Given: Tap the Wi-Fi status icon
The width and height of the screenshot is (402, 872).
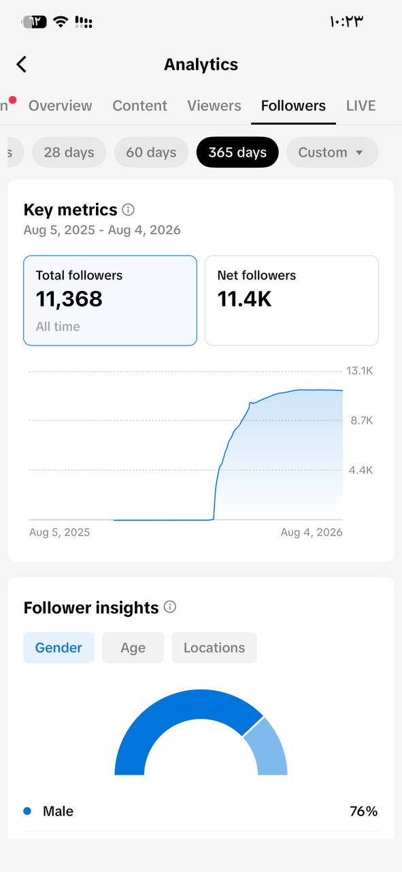Looking at the screenshot, I should pyautogui.click(x=61, y=22).
